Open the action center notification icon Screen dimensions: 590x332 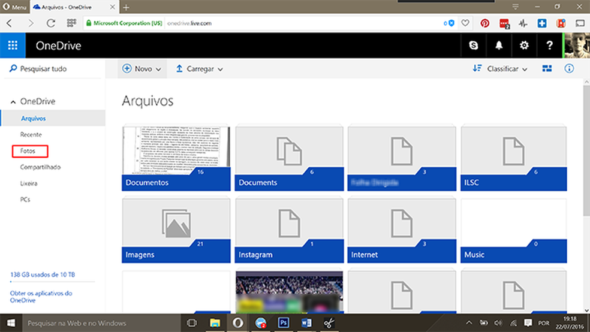click(528, 322)
